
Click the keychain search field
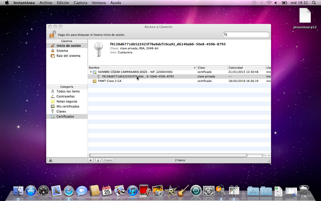tap(246, 34)
